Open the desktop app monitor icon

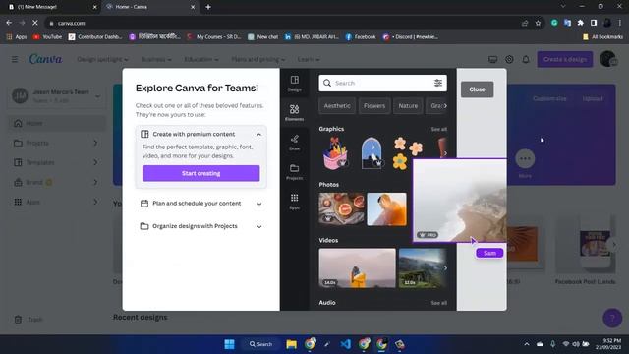click(492, 59)
